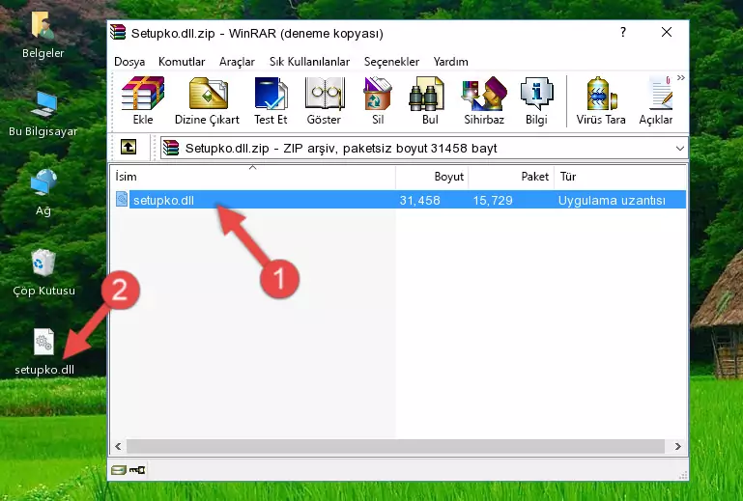
Task: Open the Sık Kullanılanlar menu
Action: coord(309,62)
